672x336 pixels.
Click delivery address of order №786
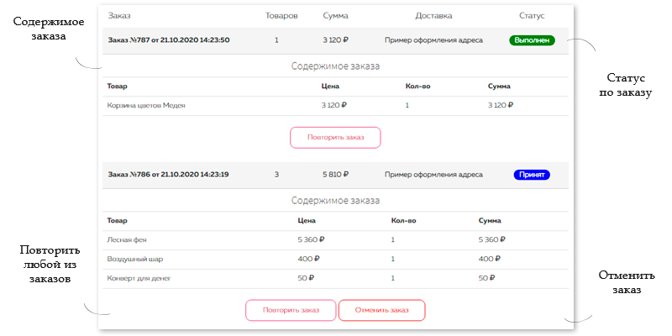[433, 175]
